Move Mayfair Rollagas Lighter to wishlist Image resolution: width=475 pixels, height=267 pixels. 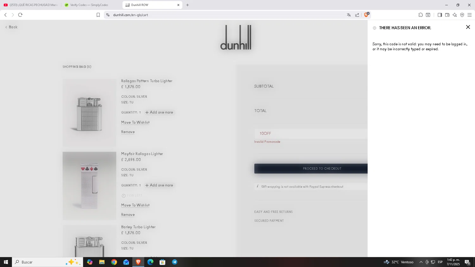(135, 205)
